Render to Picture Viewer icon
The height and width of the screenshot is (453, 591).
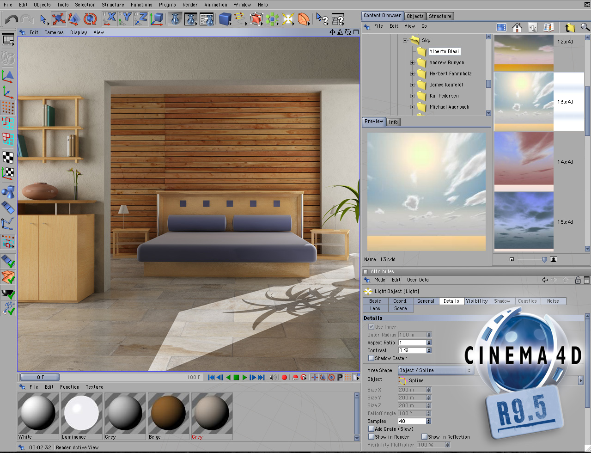pyautogui.click(x=191, y=19)
